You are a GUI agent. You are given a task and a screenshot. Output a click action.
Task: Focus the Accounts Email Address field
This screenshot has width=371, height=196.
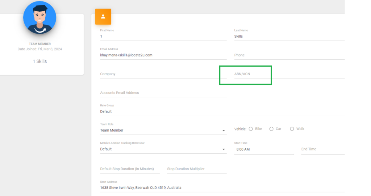pos(163,93)
